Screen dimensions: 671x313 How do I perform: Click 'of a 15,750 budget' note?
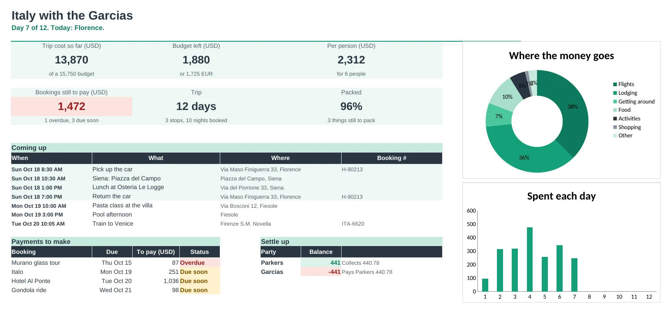(x=71, y=74)
